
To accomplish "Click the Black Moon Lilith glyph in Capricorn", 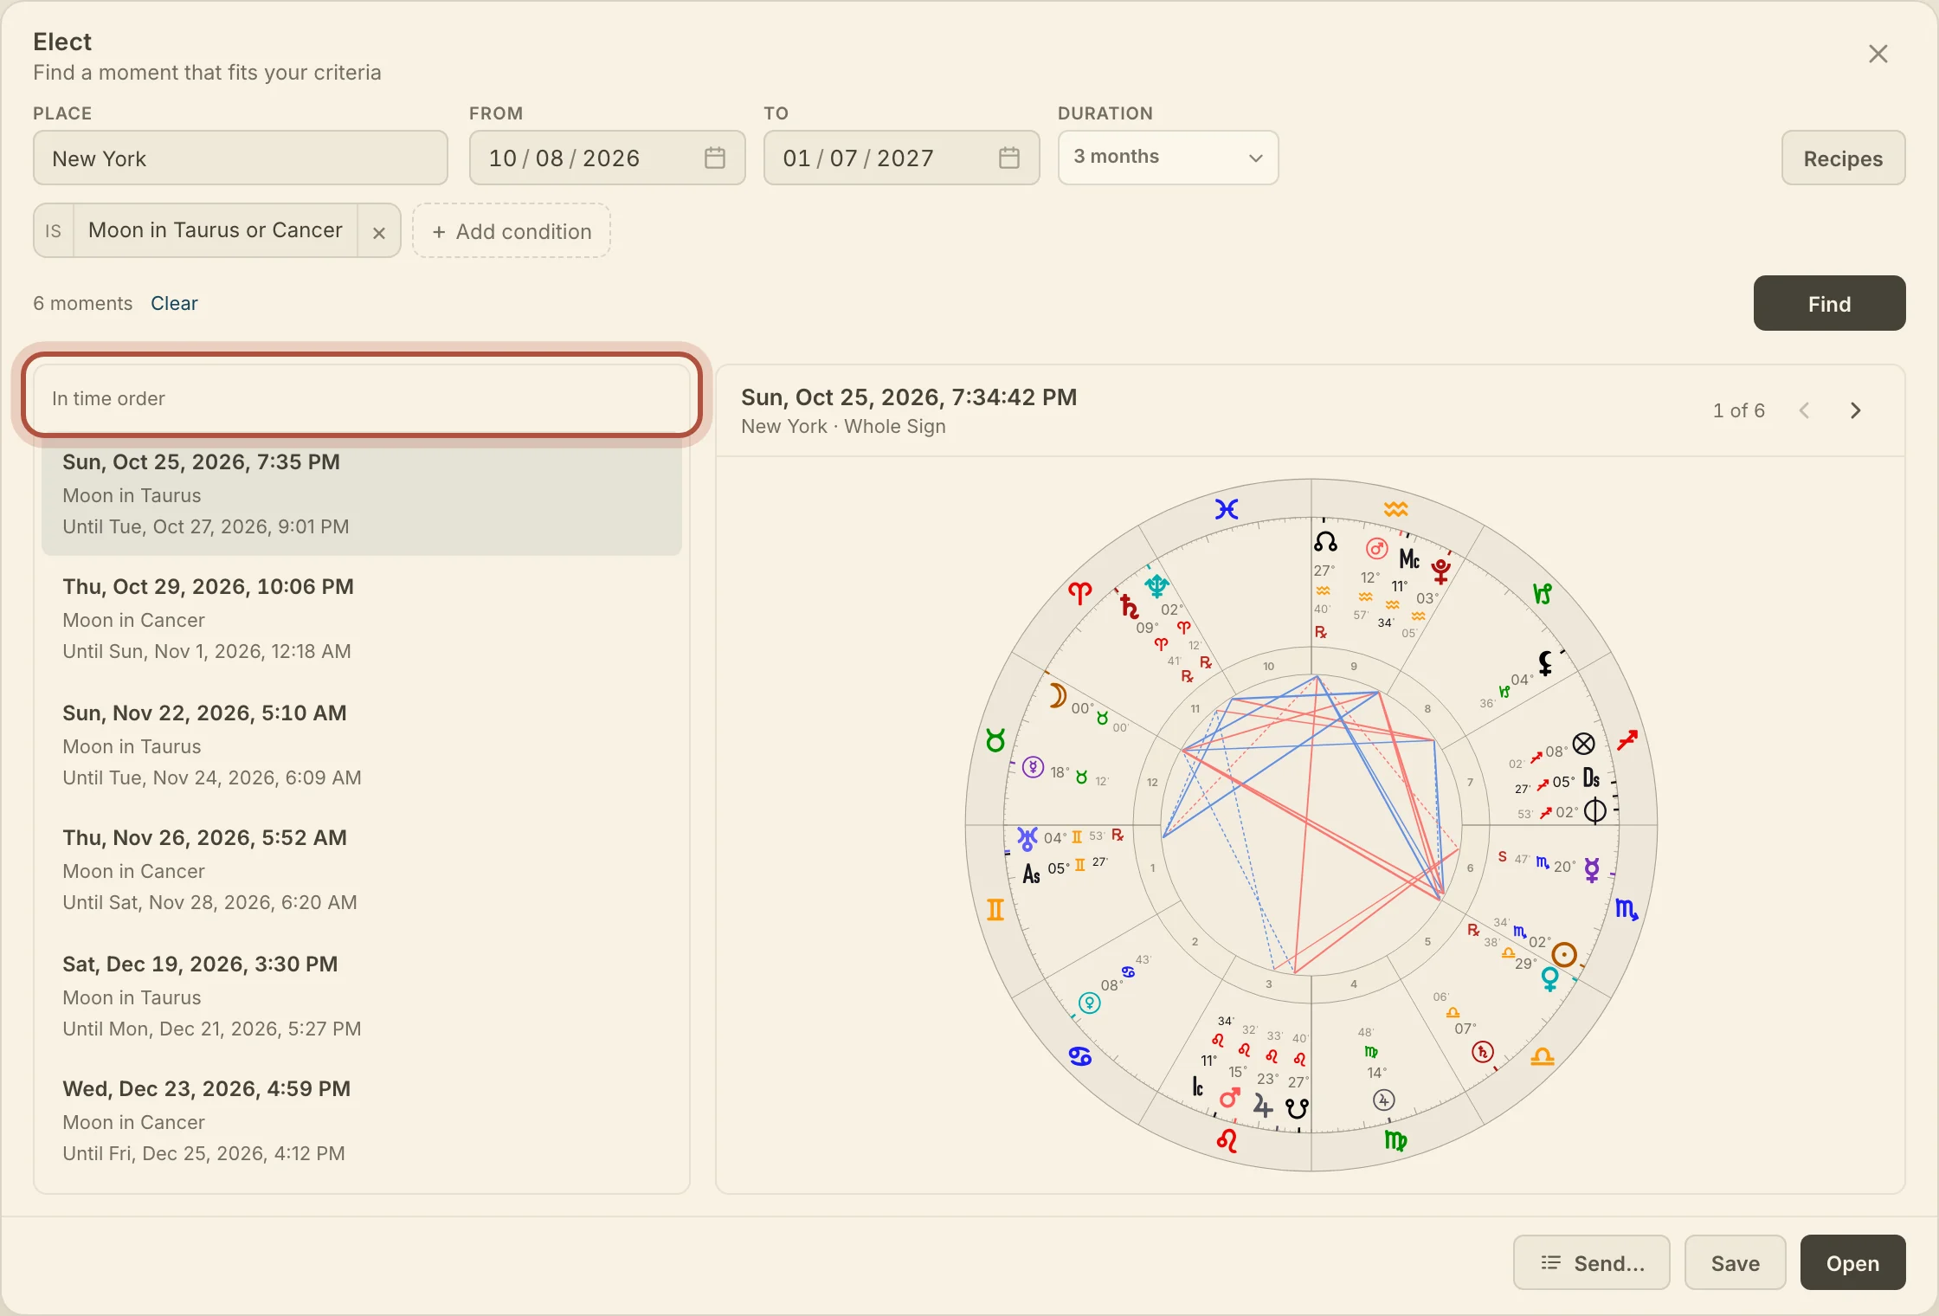I will pyautogui.click(x=1545, y=663).
